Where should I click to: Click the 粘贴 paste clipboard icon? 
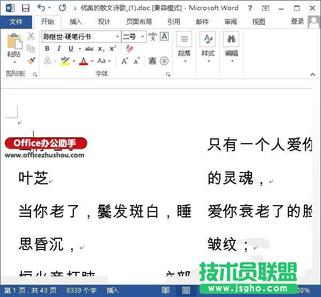click(x=14, y=42)
